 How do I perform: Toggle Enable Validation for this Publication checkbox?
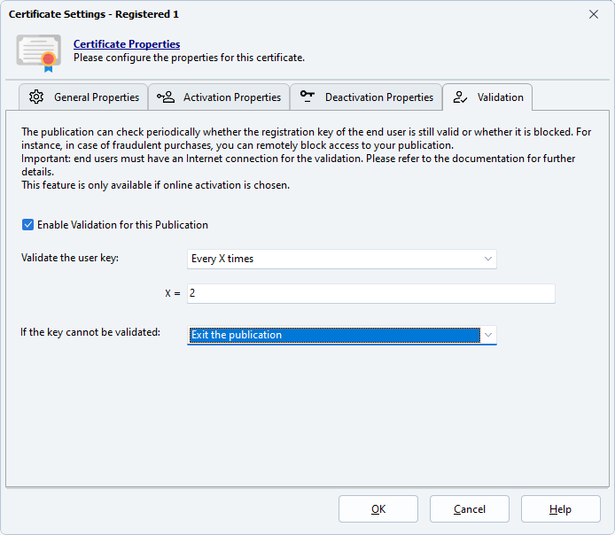point(28,225)
